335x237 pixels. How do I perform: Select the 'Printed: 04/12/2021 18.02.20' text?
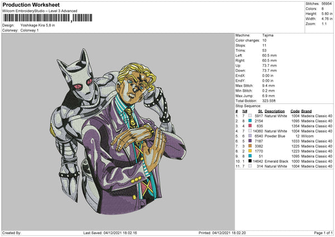222,233
